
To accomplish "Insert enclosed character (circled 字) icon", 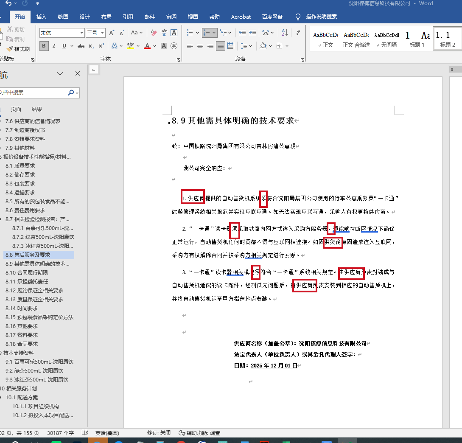I will (x=174, y=46).
